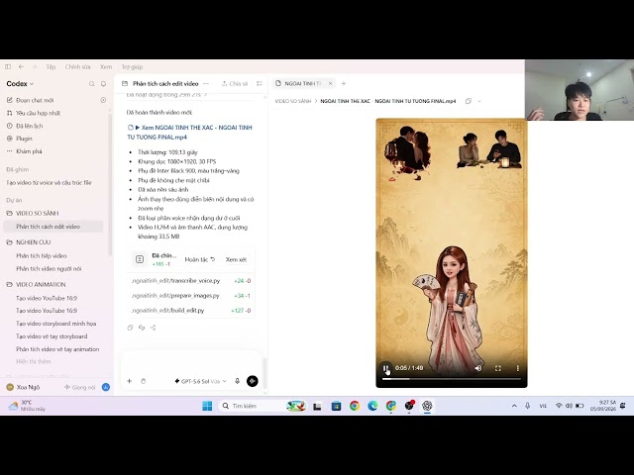634x475 pixels.
Task: Open the Plugin section
Action: point(24,139)
